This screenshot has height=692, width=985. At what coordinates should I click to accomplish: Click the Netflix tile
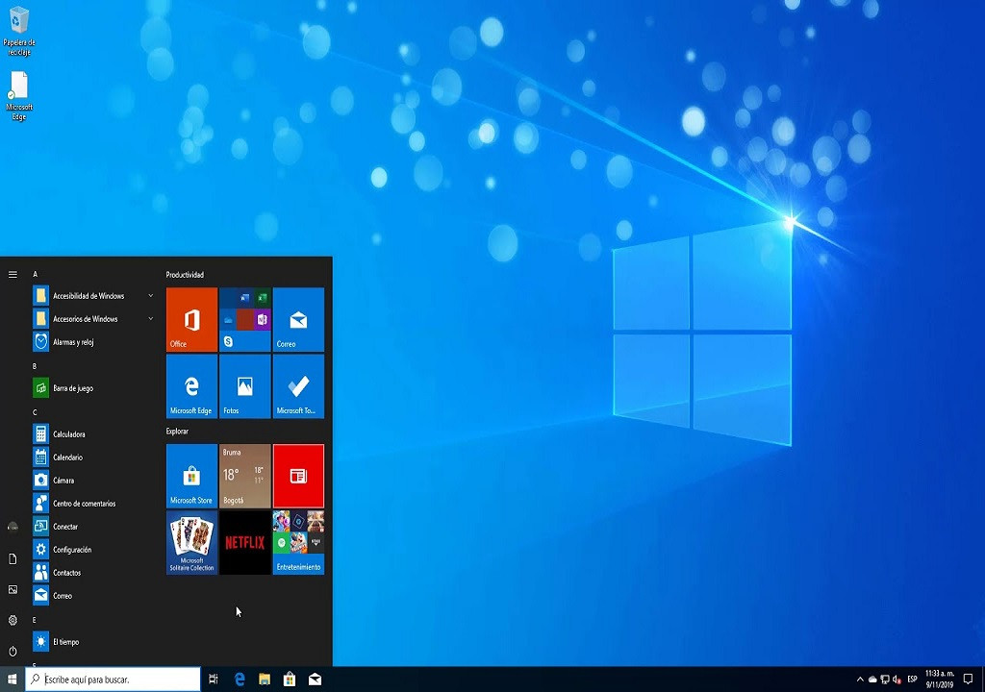244,543
